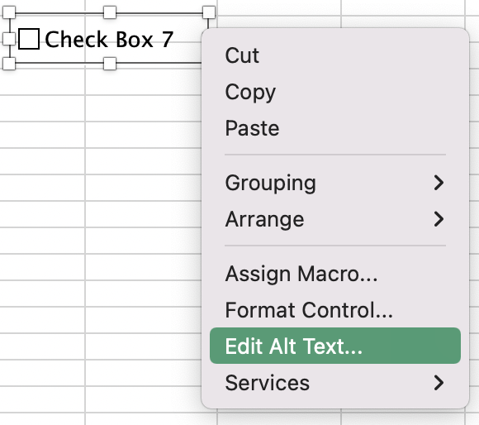The height and width of the screenshot is (425, 479).
Task: Tick the Check Box 7 square
Action: pos(29,39)
